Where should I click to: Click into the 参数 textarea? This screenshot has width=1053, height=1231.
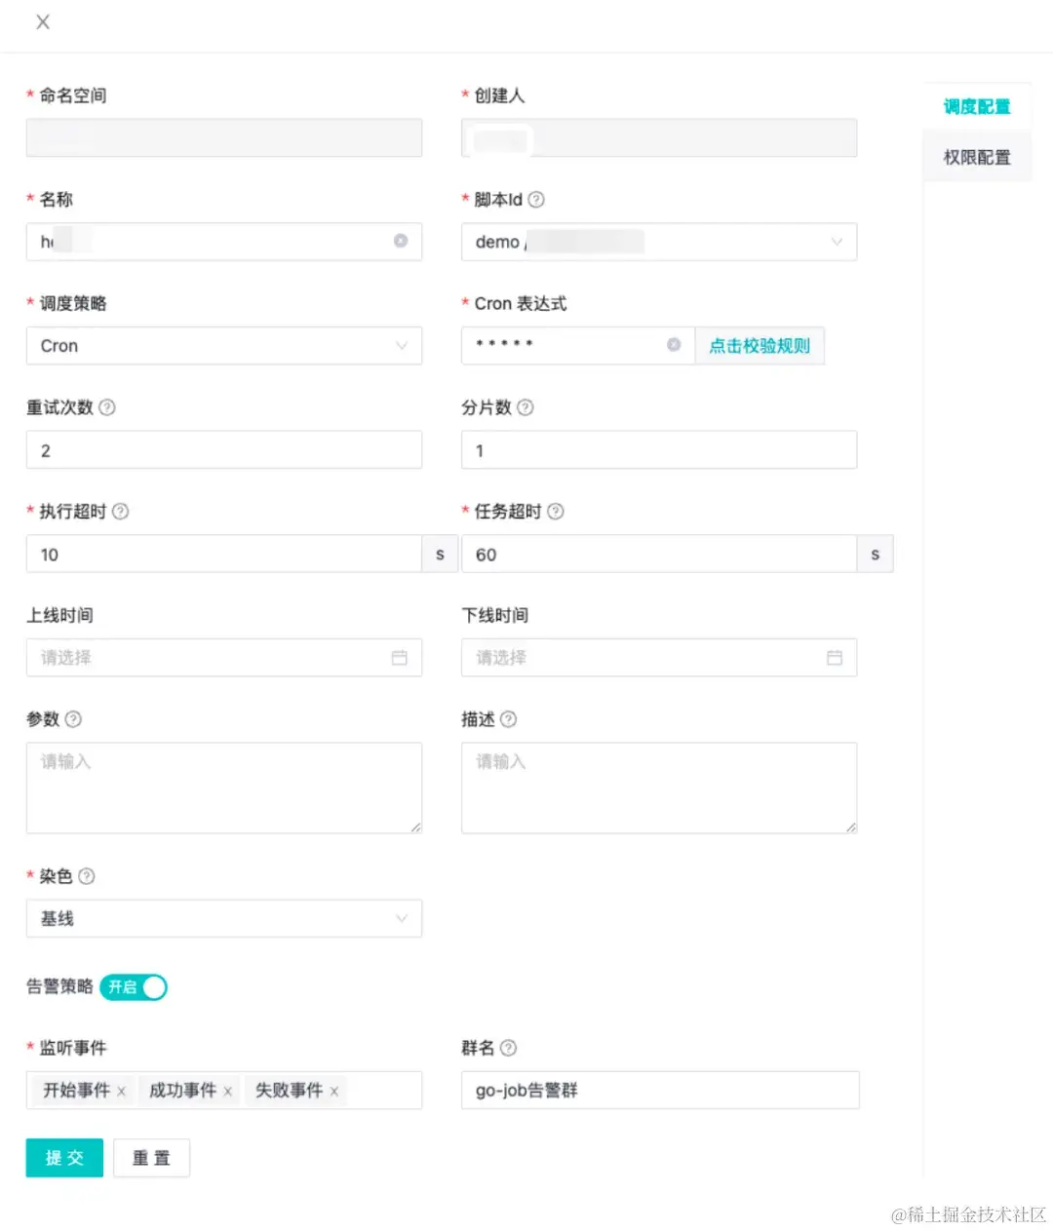point(224,789)
